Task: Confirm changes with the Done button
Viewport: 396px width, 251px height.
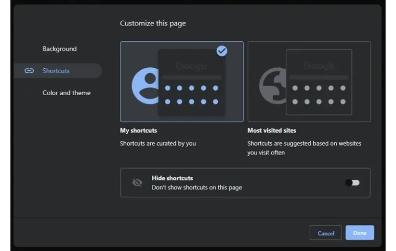Action: point(359,233)
